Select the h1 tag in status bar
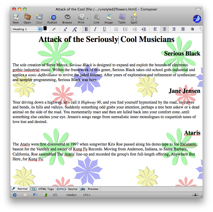The height and width of the screenshot is (212, 213). (x=87, y=195)
